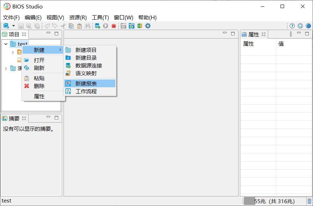Open the 视图(V) menu
313x206 pixels.
[55, 18]
